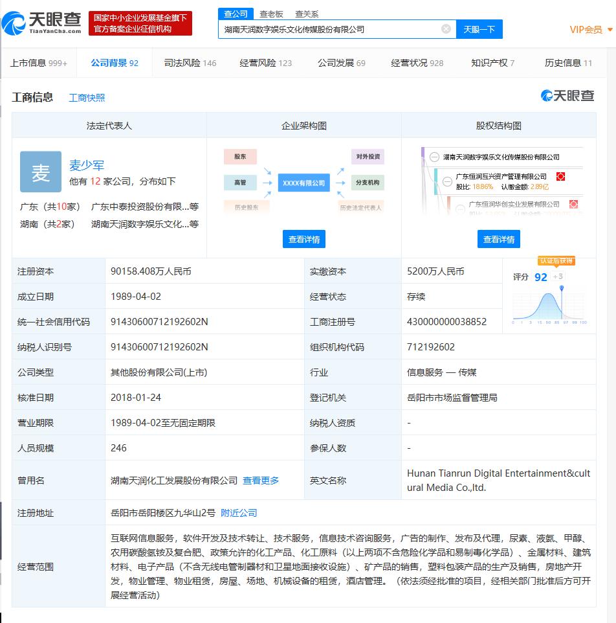This screenshot has height=623, width=616.
Task: Click 实缴资本 value 5200万人民币
Action: 435,271
